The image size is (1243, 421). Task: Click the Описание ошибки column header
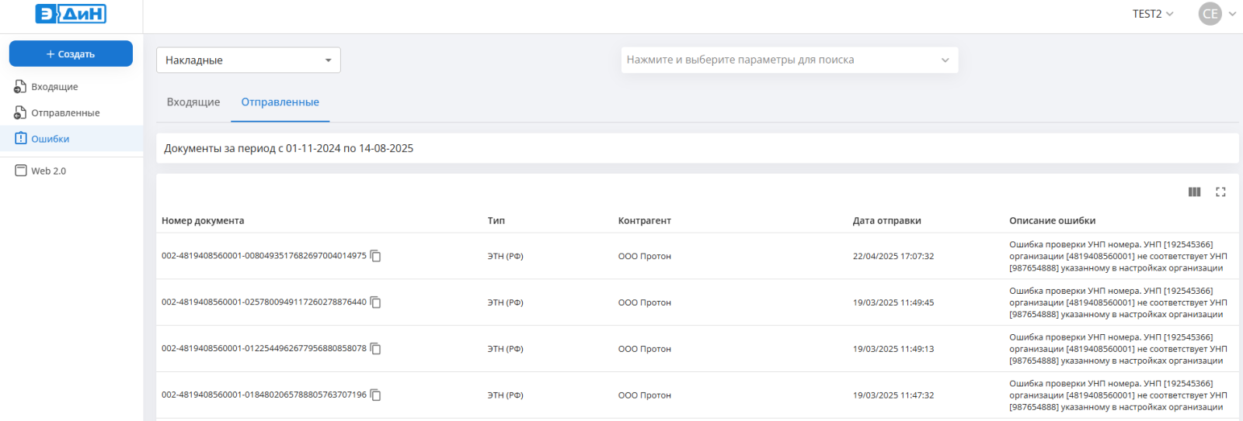coord(1053,221)
